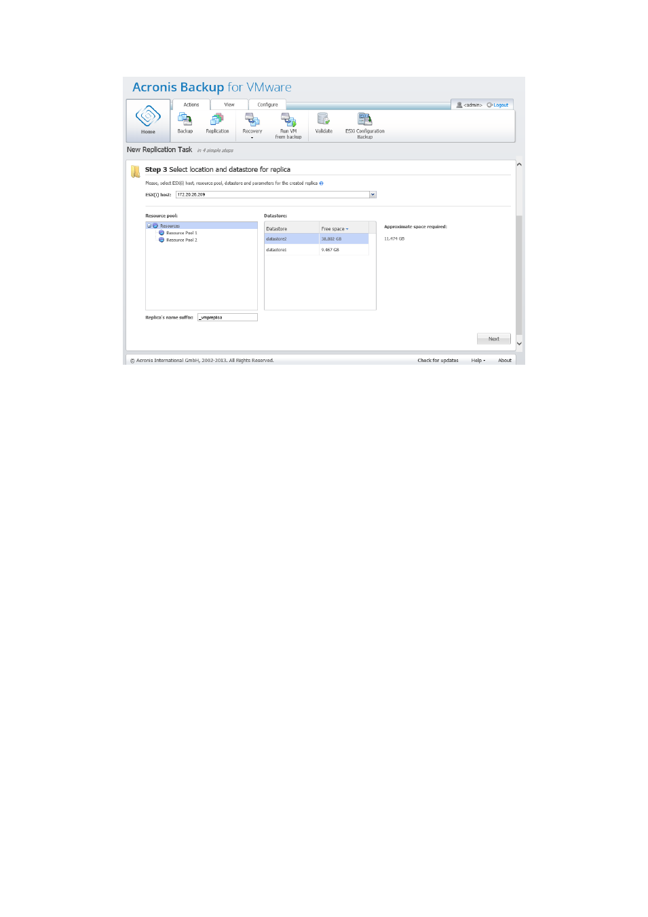Click the admin user icon
This screenshot has height=917, width=648.
[x=459, y=105]
